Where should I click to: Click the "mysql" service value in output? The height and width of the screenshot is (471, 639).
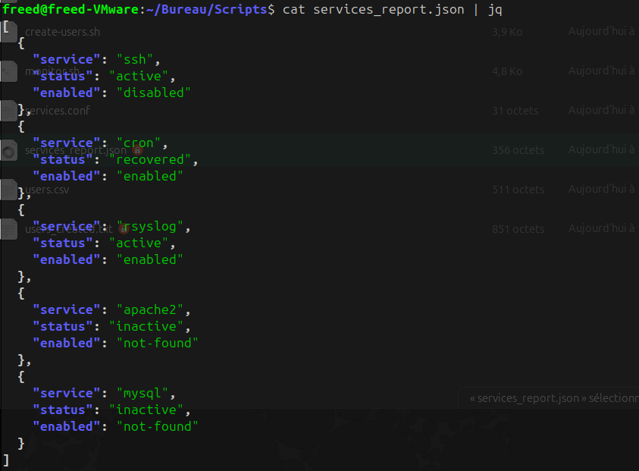click(x=146, y=393)
